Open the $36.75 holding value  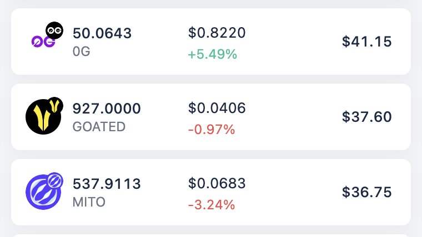coord(366,192)
